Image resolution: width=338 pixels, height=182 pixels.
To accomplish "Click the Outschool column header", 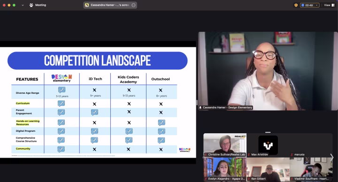I will pyautogui.click(x=161, y=79).
